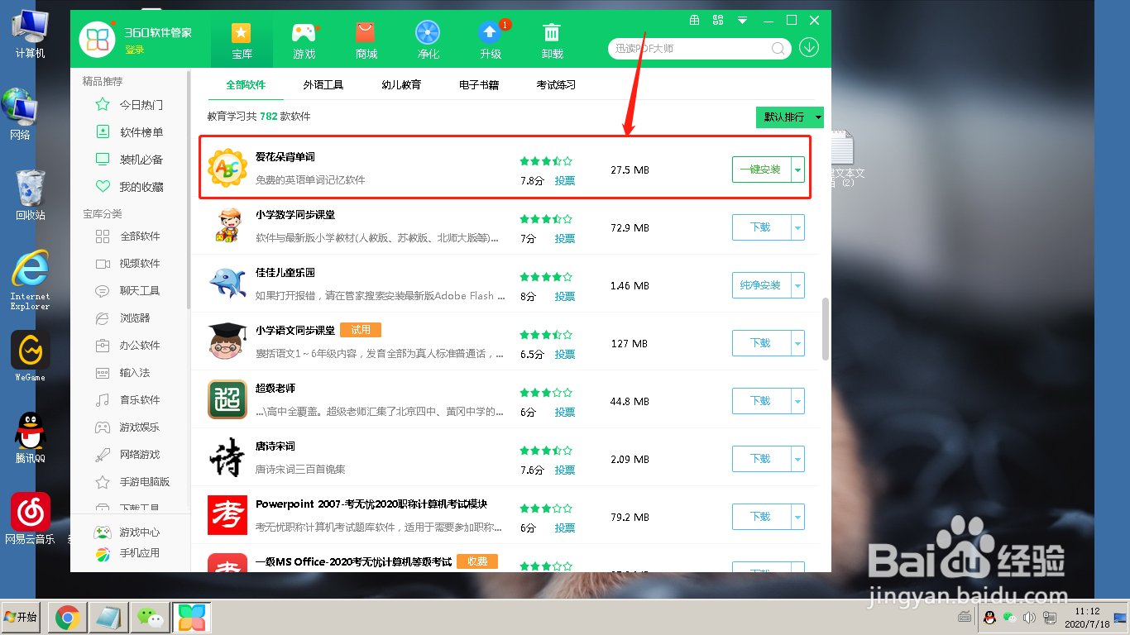Open the title bar main menu triangle
Screen dimensions: 1130x635
(742, 20)
